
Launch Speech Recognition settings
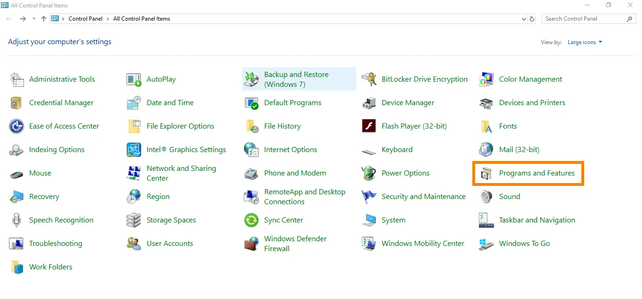click(x=52, y=220)
